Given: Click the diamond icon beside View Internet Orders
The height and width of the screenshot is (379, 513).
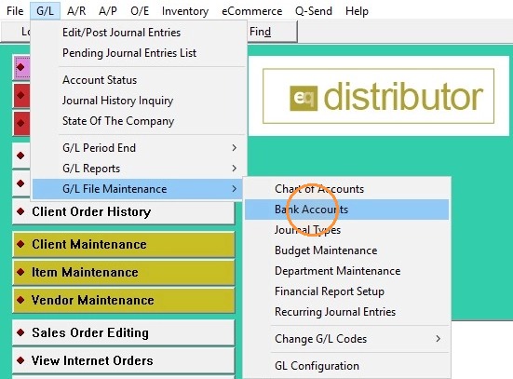Looking at the screenshot, I should (x=20, y=360).
